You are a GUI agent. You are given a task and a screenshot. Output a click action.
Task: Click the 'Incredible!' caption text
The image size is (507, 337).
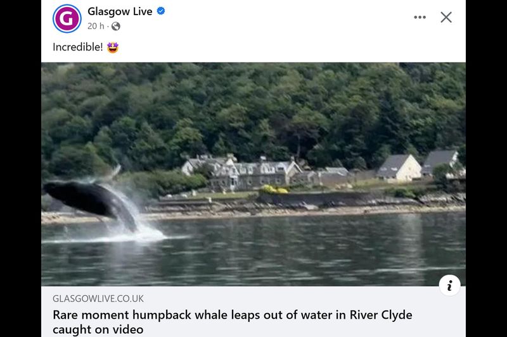click(77, 47)
